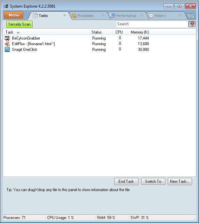Click the System Explorer title bar icon
The width and height of the screenshot is (199, 223).
coord(6,6)
